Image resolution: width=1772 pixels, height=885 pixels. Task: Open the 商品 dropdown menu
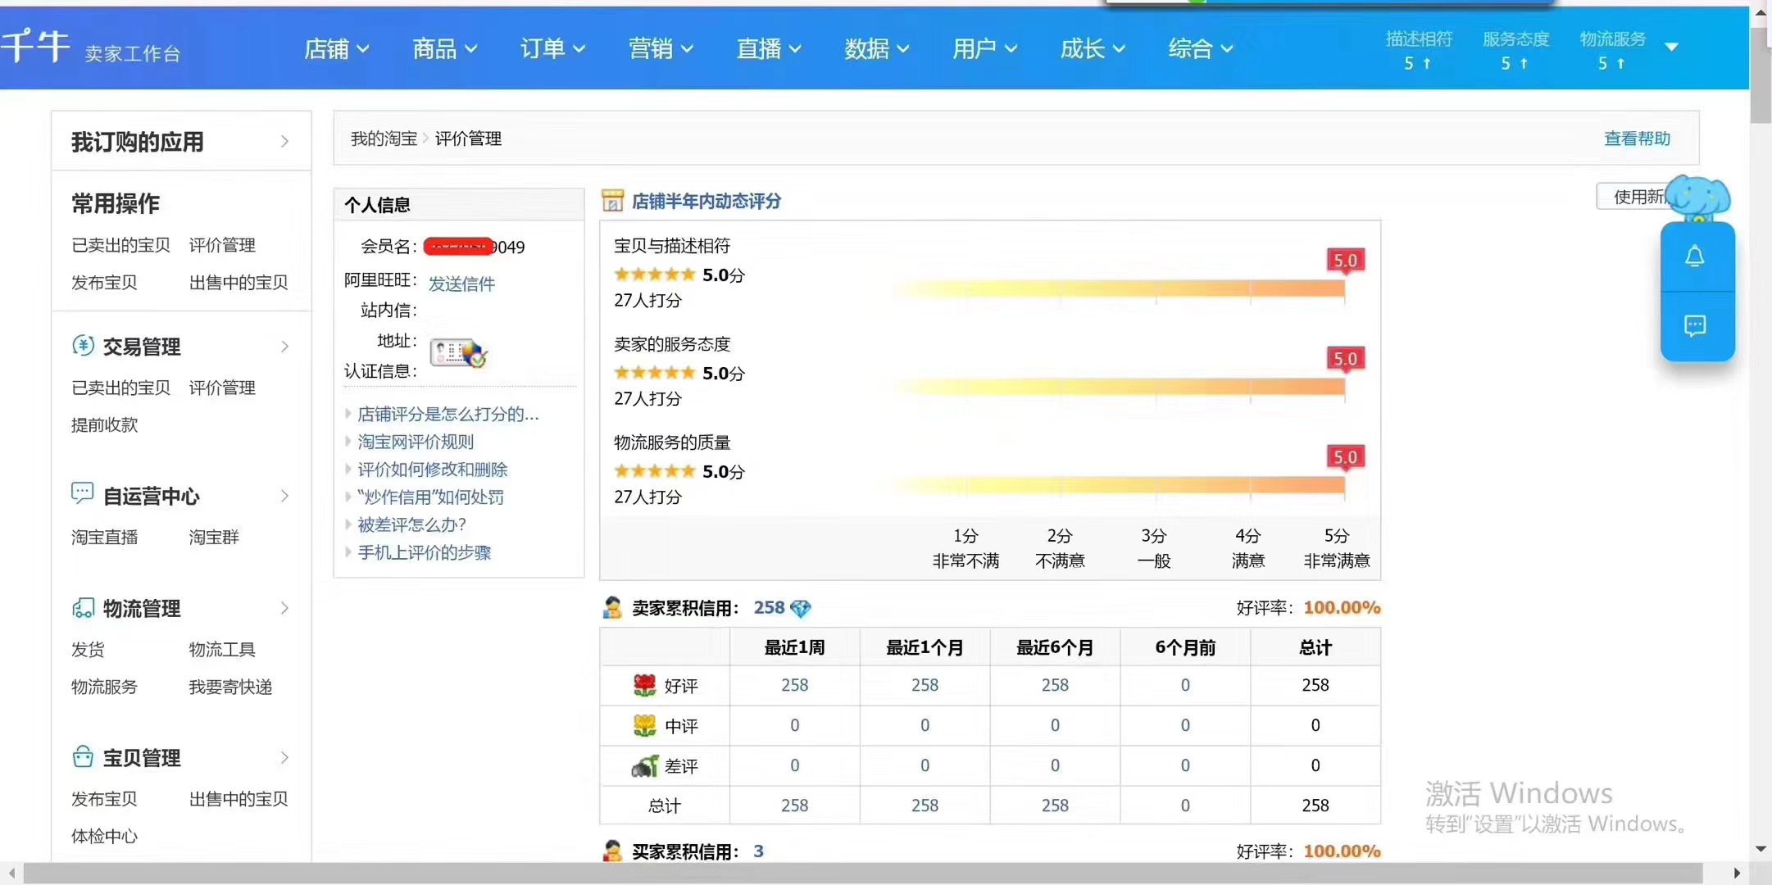pos(444,48)
